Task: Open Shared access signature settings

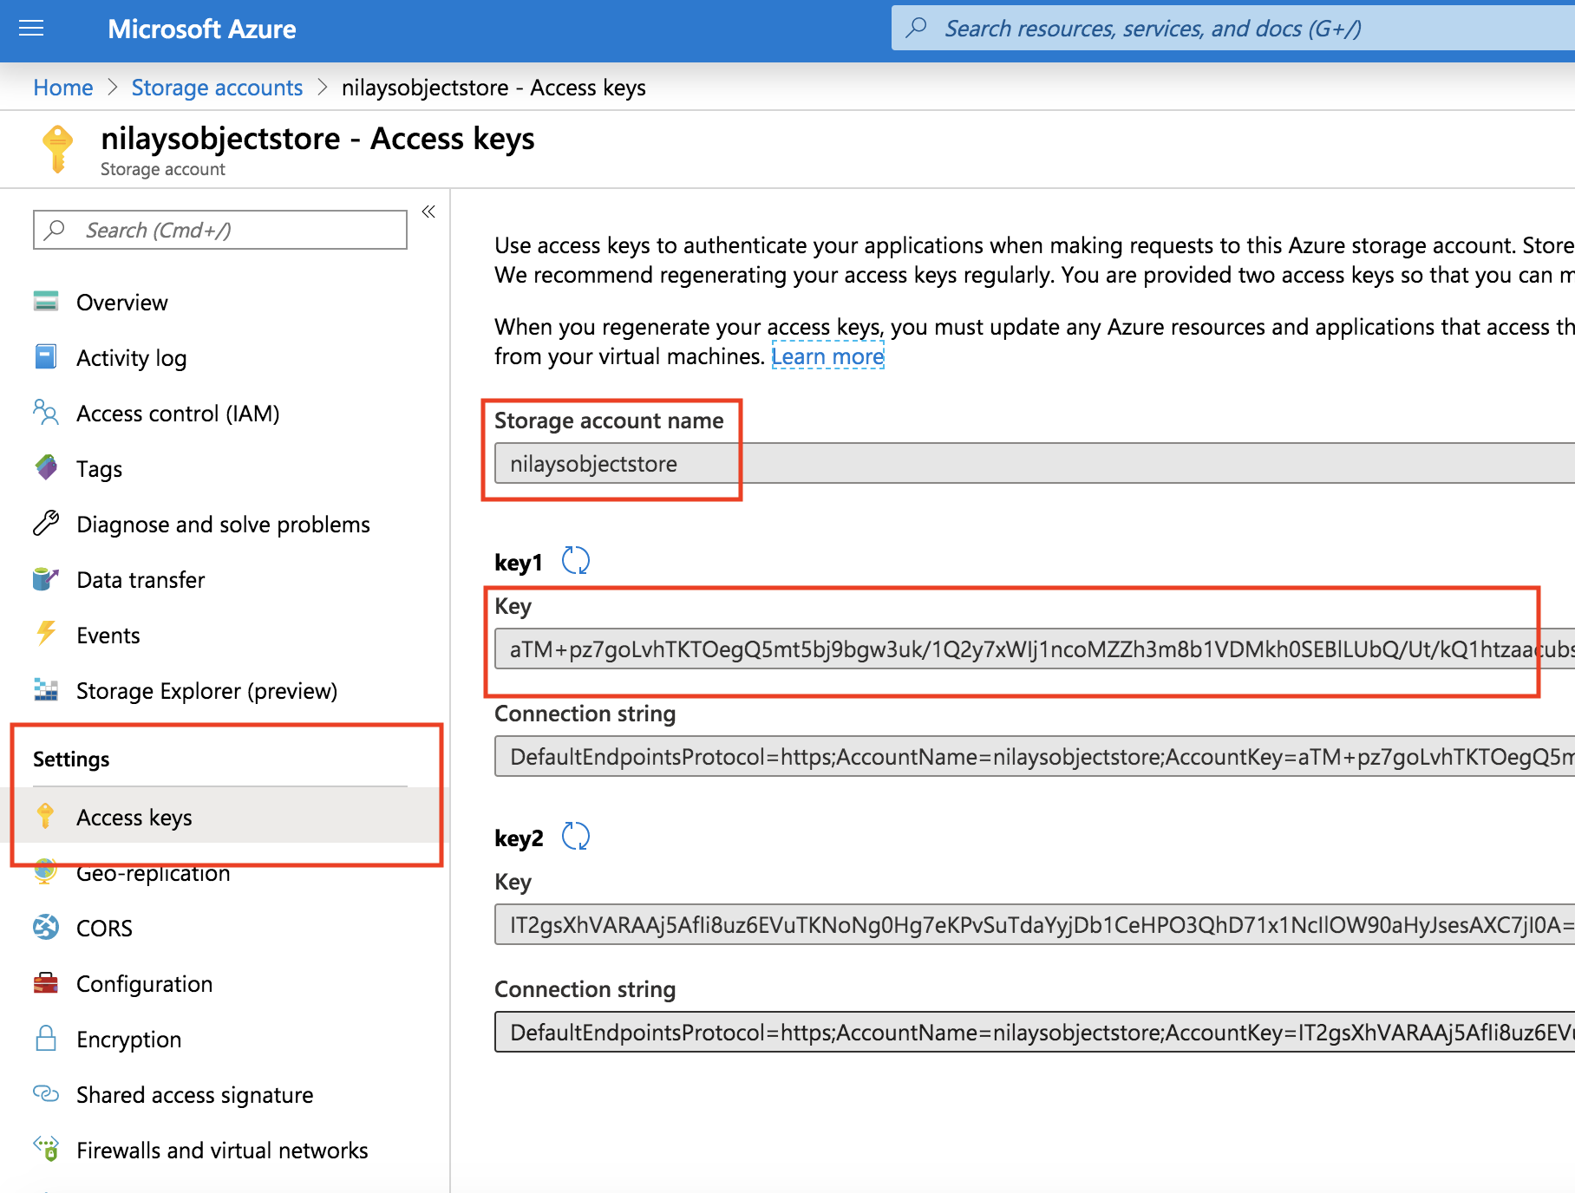Action: coord(194,1095)
